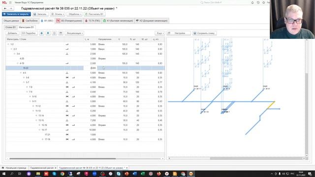Viewport: 315px width, 177px height.
Task: Click the Добавить button
Action: tap(12, 33)
